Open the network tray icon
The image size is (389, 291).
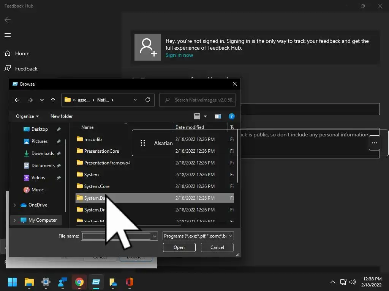(343, 282)
